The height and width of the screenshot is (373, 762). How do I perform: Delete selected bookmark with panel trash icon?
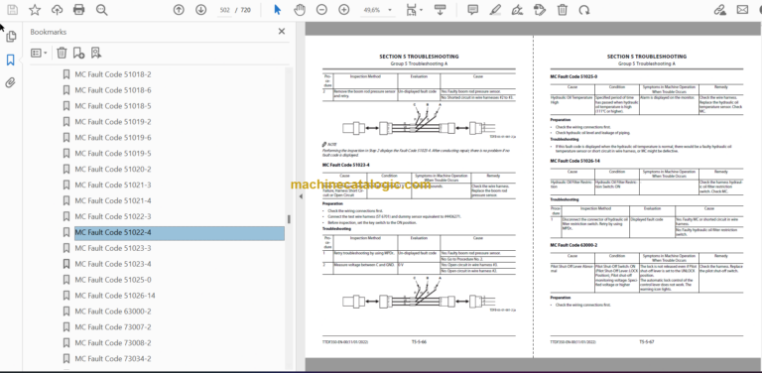pyautogui.click(x=62, y=53)
